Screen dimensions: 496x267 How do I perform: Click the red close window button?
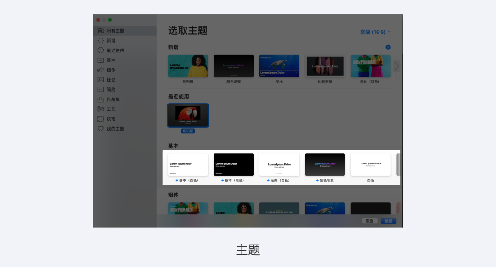pyautogui.click(x=98, y=20)
